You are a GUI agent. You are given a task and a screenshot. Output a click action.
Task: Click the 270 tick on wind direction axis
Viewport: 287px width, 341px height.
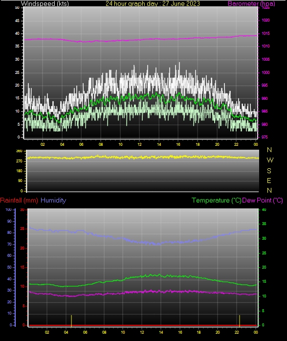tap(19, 161)
